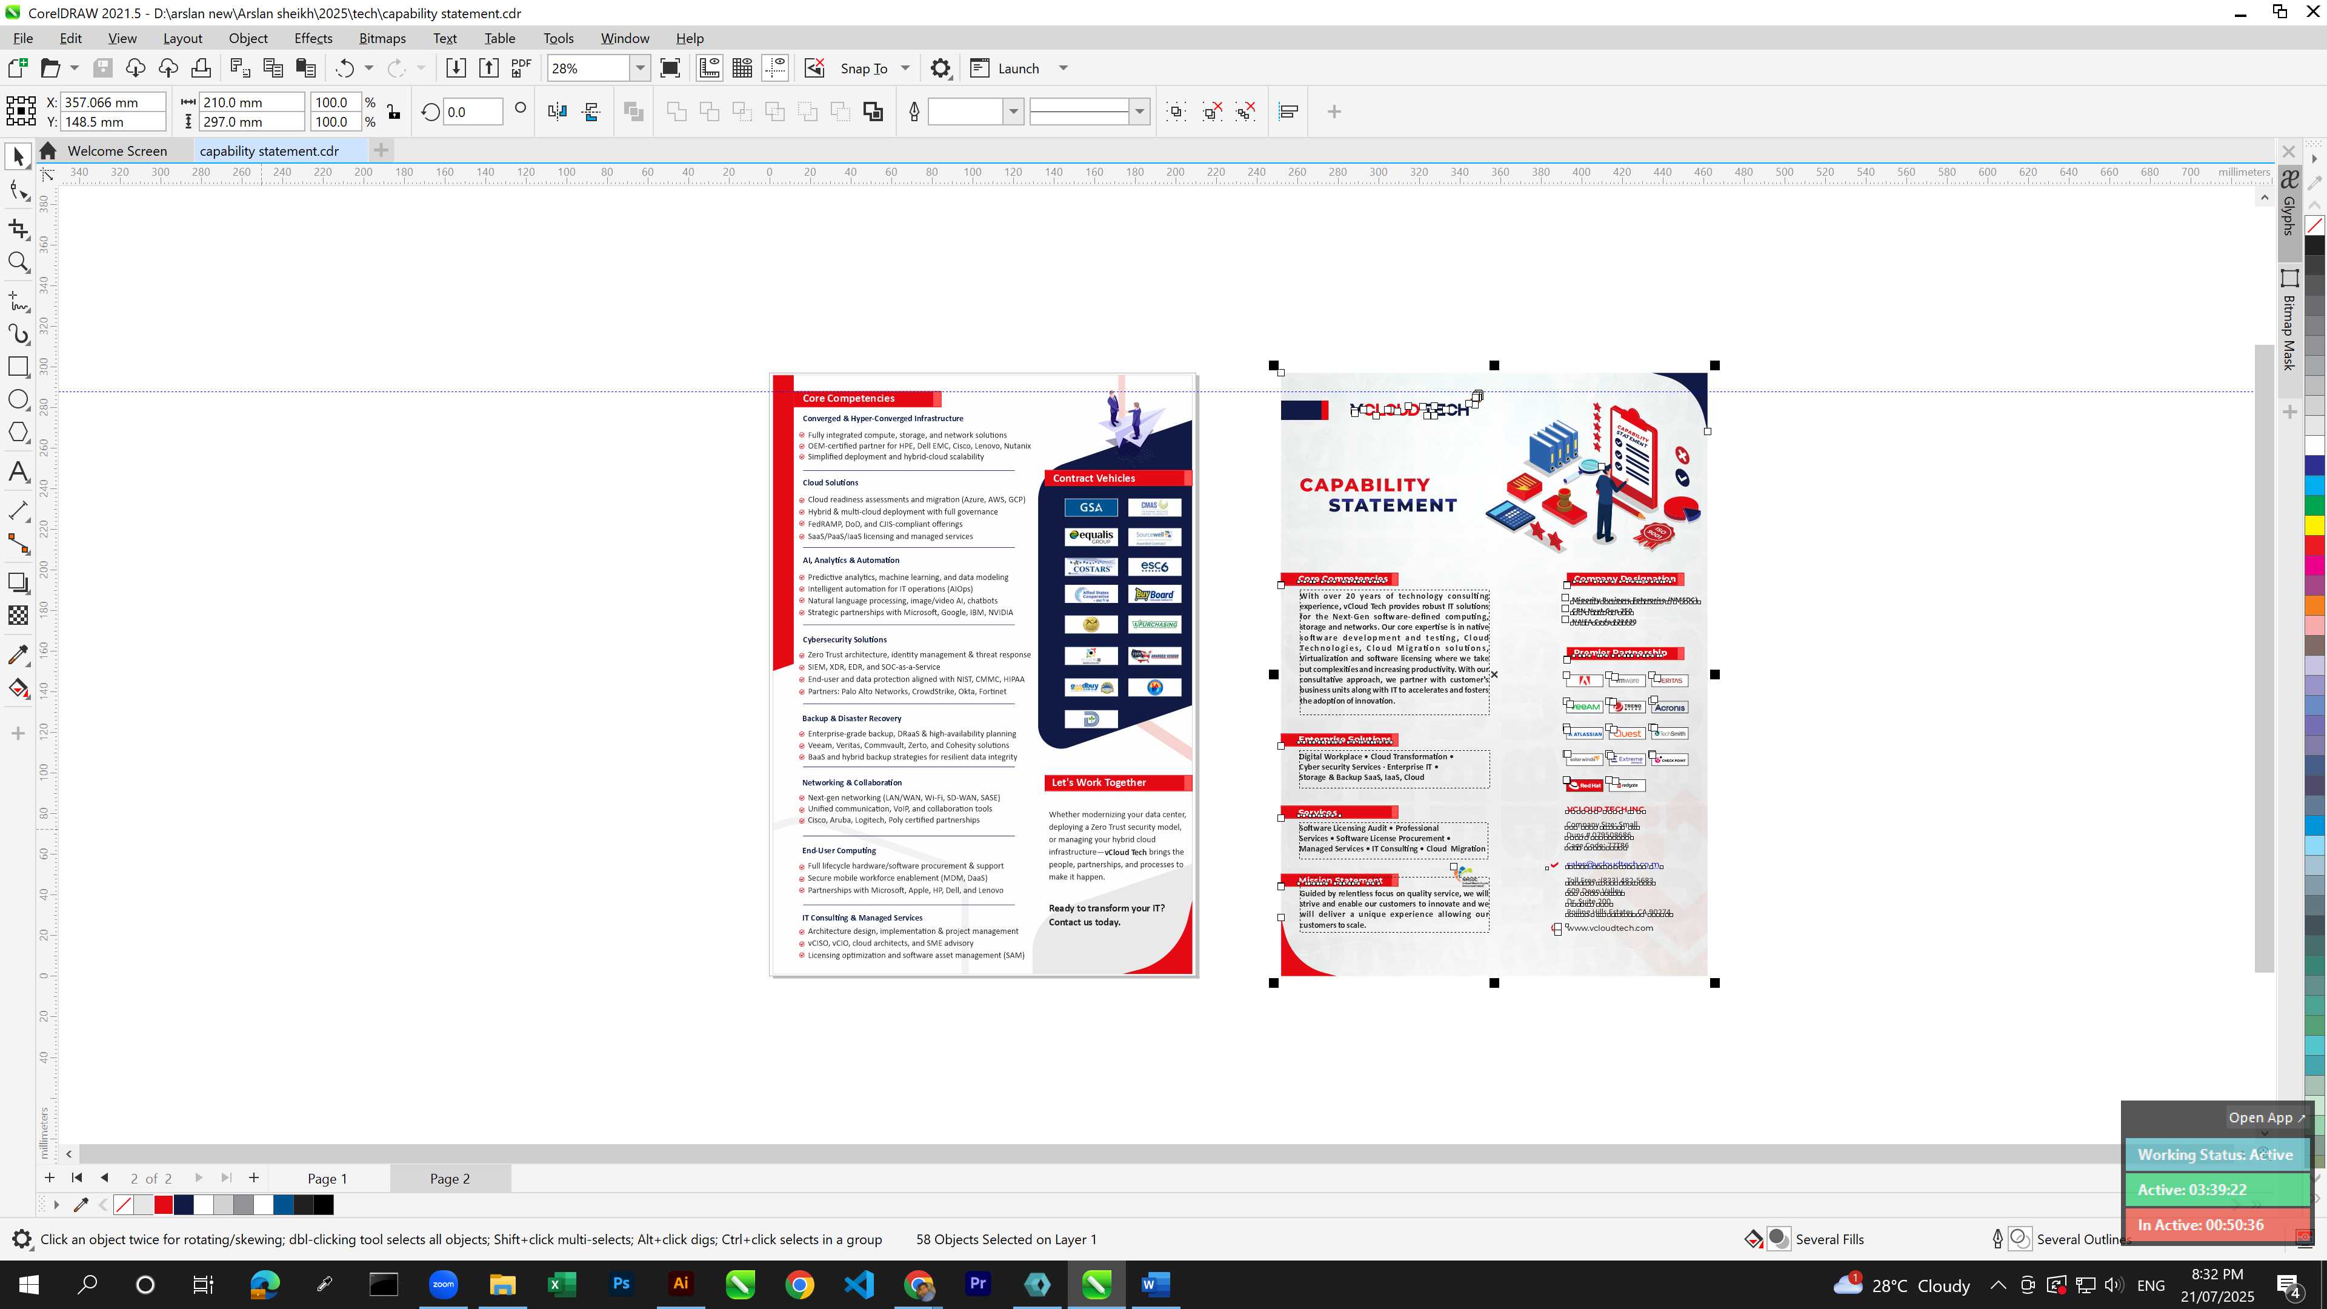Toggle the Lock ratio padlock
This screenshot has height=1309, width=2327.
(x=394, y=112)
